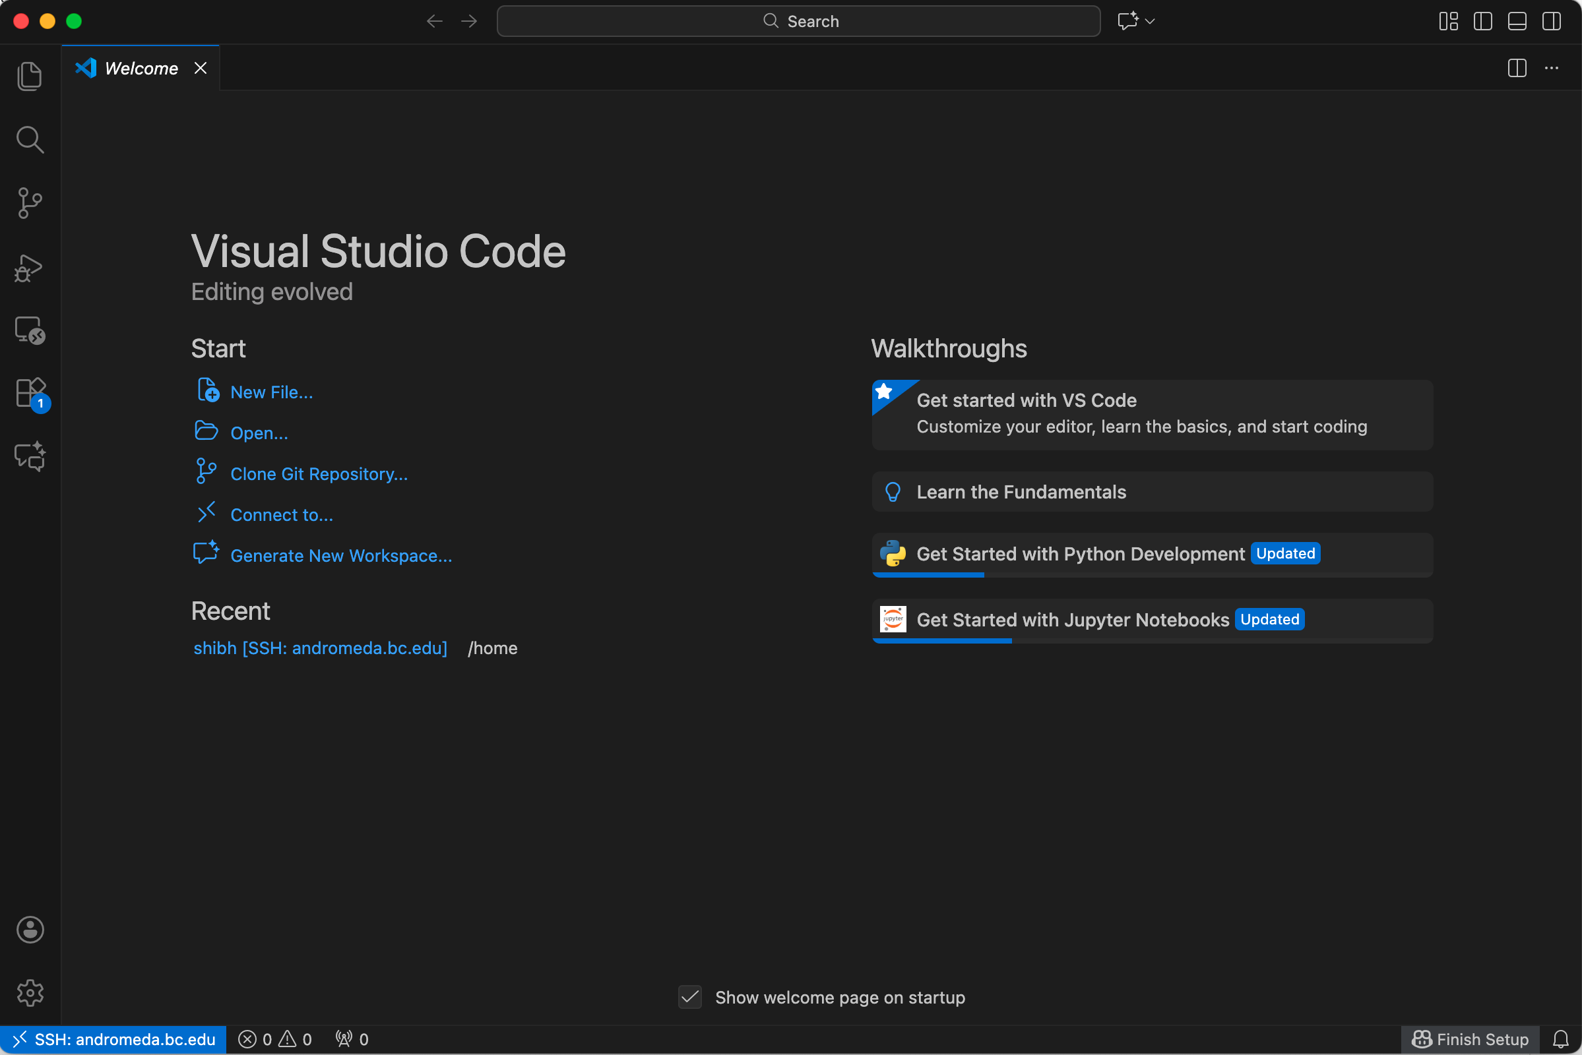The image size is (1582, 1055).
Task: Click the notifications bell in status bar
Action: pos(1560,1040)
